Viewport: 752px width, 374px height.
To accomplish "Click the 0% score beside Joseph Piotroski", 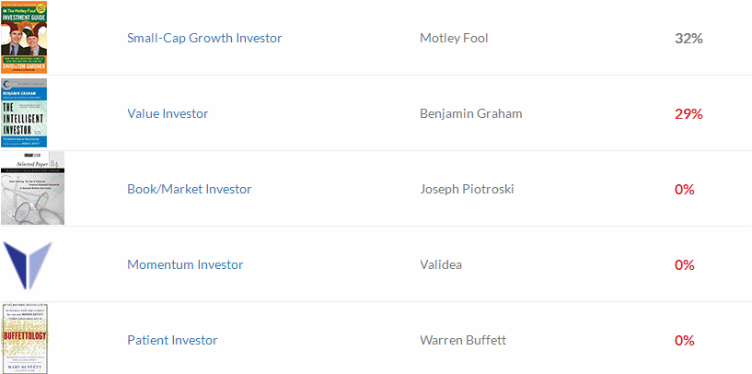I will click(685, 189).
